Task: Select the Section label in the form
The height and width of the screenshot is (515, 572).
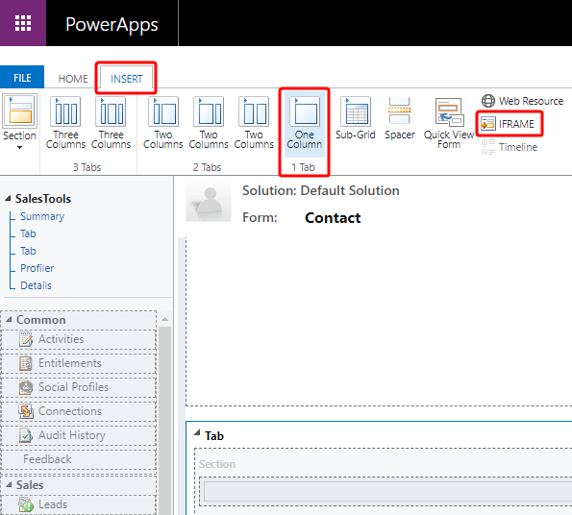Action: coord(217,464)
